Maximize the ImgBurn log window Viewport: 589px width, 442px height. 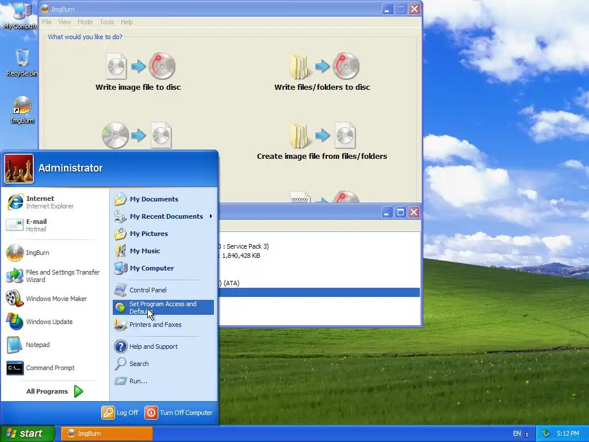pos(400,212)
